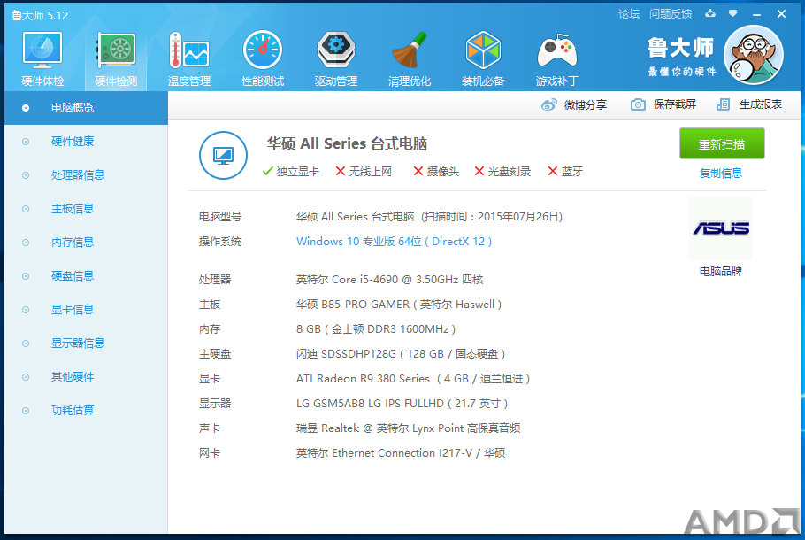Click the Ethernet Connection I217-V text
This screenshot has width=805, height=540.
401,453
